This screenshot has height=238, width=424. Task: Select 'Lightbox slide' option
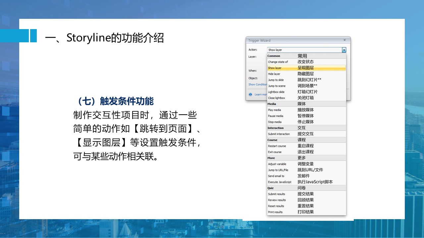point(276,92)
